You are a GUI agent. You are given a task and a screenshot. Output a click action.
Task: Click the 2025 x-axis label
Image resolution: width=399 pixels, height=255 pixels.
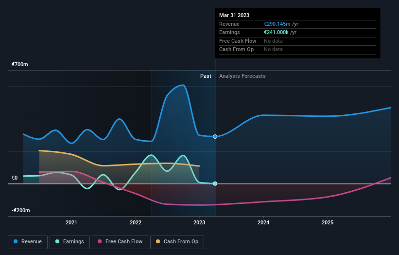coord(328,222)
